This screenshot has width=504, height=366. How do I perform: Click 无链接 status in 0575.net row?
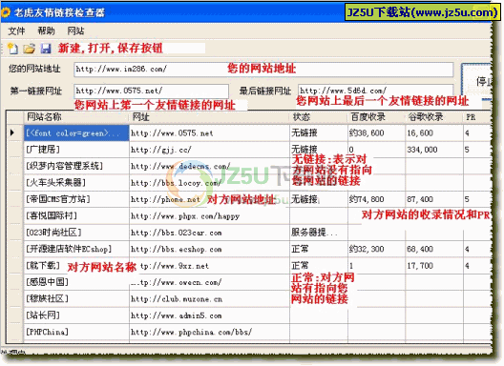pyautogui.click(x=318, y=132)
